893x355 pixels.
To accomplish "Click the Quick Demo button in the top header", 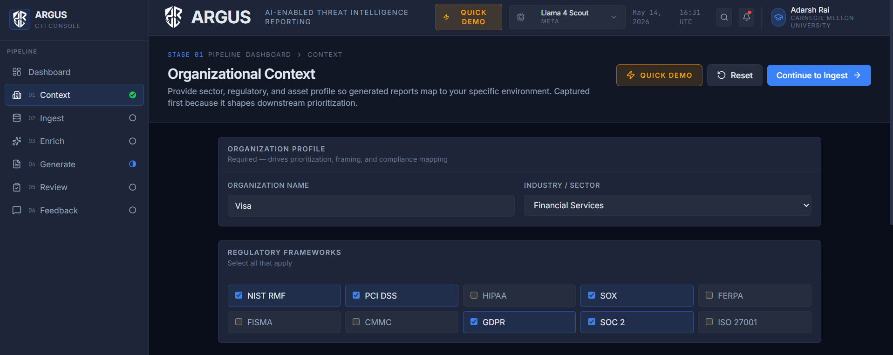I will pos(469,17).
